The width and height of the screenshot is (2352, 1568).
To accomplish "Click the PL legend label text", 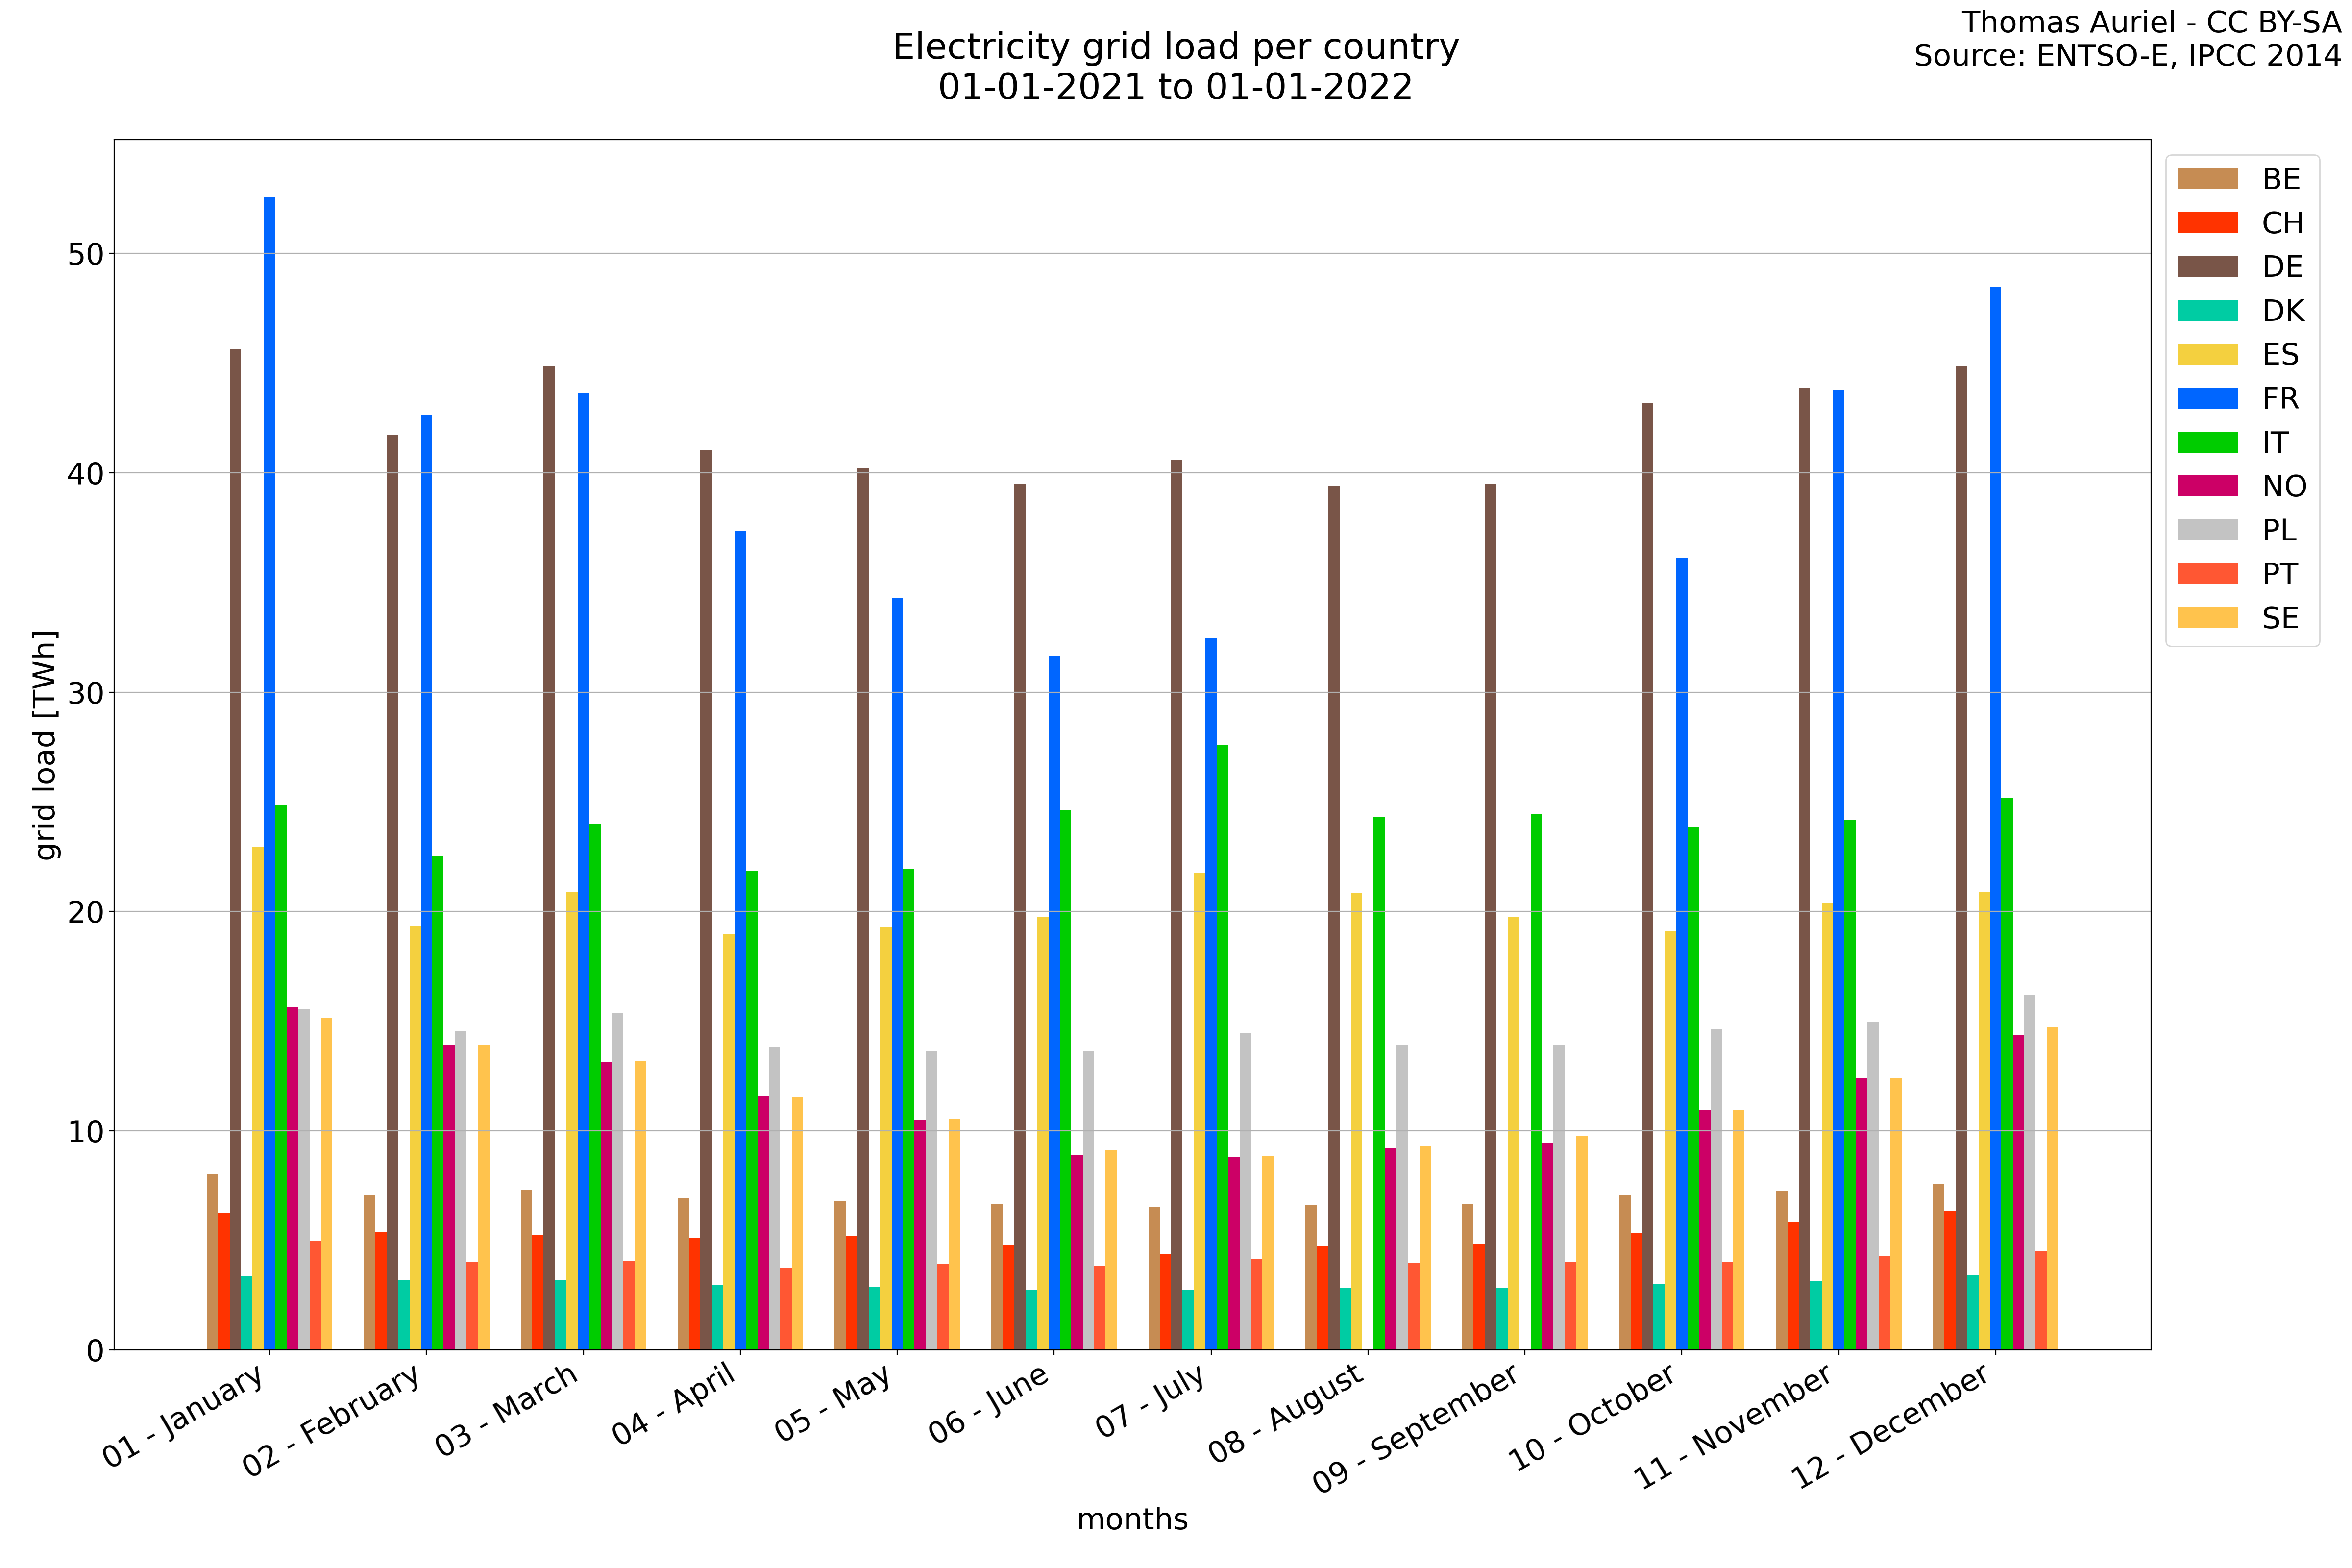I will click(x=2279, y=530).
